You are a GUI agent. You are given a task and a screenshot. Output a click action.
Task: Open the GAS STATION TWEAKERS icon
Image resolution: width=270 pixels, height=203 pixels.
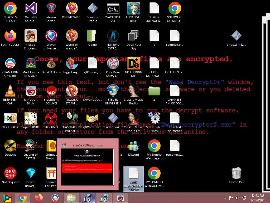pos(72,118)
